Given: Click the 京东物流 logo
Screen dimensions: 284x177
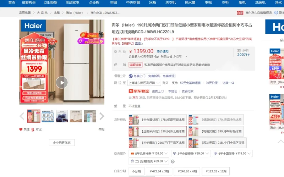Looking at the screenshot, I should 139,91.
